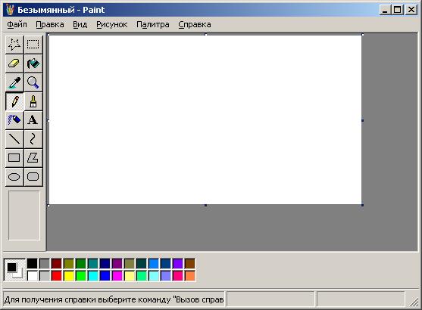This screenshot has width=422, height=310.
Task: Pick the white color swatch
Action: click(x=33, y=276)
